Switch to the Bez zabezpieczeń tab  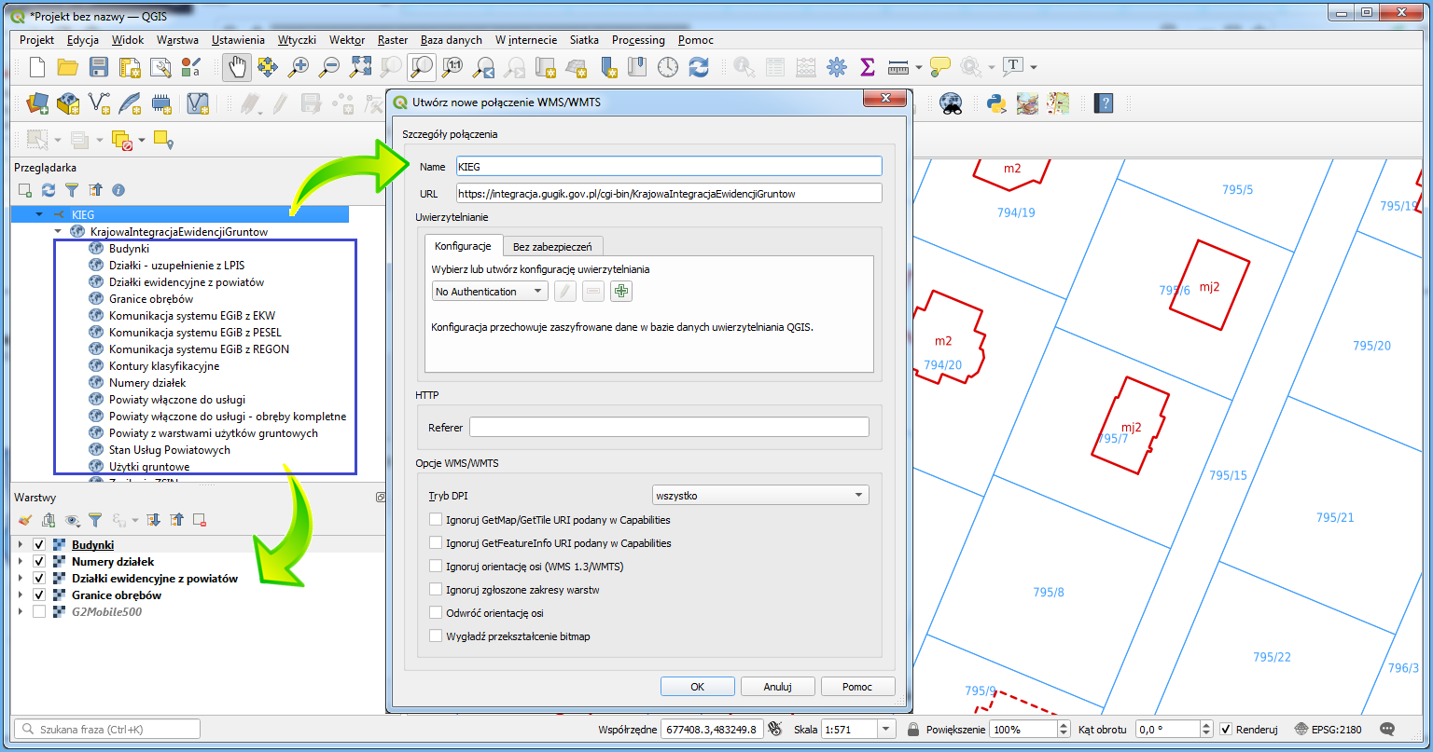click(x=553, y=246)
